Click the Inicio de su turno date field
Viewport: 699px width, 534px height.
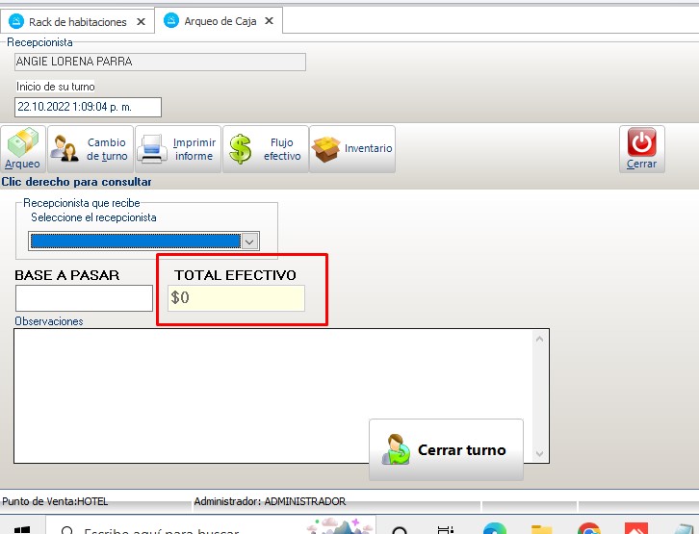(88, 107)
